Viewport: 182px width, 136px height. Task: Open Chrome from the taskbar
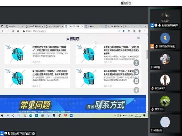pyautogui.click(x=60, y=115)
